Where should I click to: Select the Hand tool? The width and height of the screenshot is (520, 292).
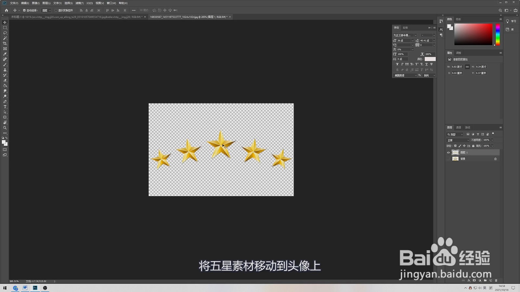coord(5,123)
